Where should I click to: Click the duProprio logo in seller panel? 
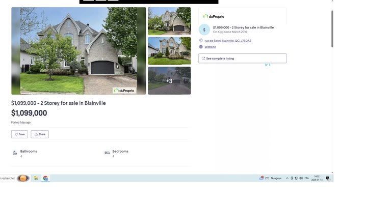pos(214,16)
